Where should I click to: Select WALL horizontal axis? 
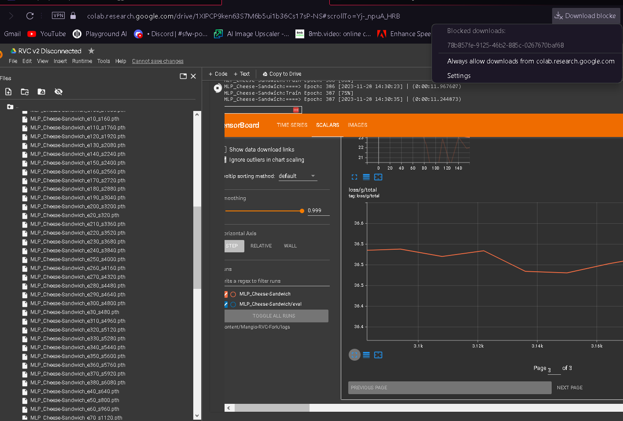tap(290, 246)
